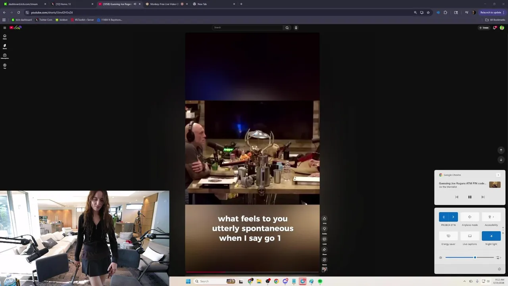Open kick dashboard bookmark
The height and width of the screenshot is (286, 508).
point(21,20)
